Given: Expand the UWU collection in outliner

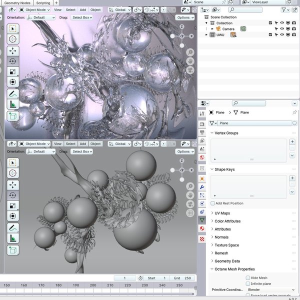Looking at the screenshot, I should [207, 34].
